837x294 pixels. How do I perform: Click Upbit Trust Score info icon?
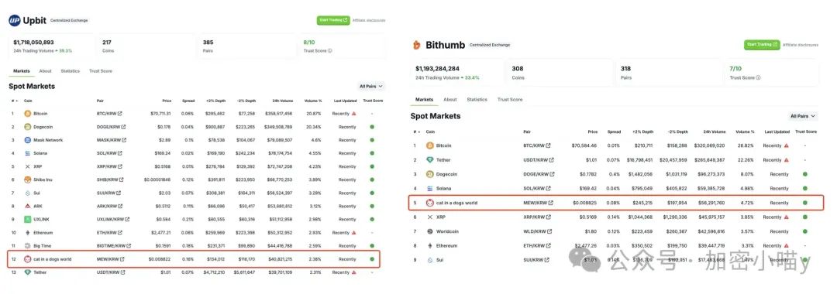point(330,51)
